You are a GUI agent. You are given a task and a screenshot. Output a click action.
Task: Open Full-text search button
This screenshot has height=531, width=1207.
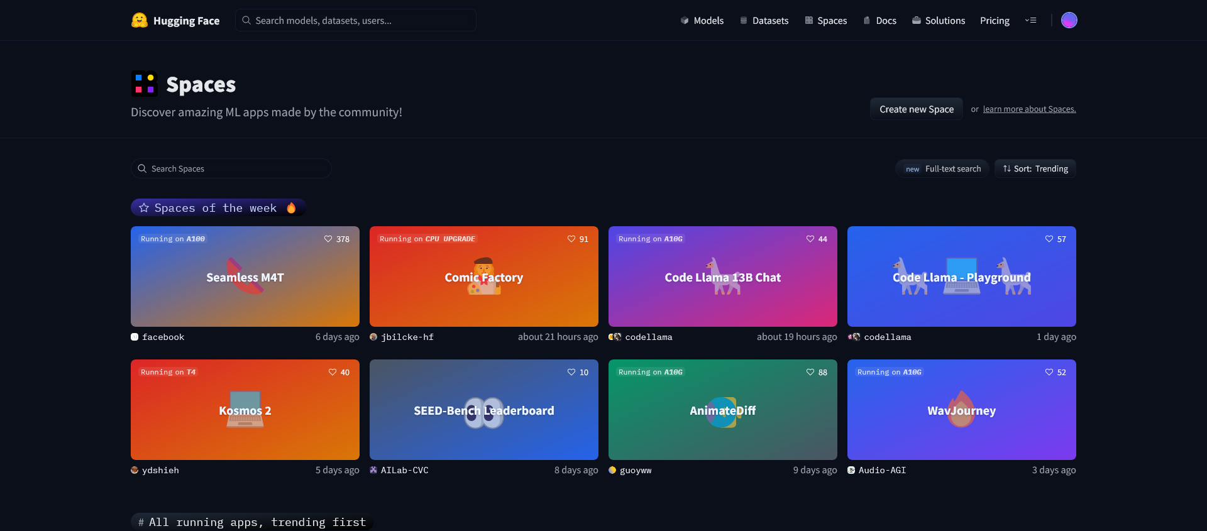[942, 168]
